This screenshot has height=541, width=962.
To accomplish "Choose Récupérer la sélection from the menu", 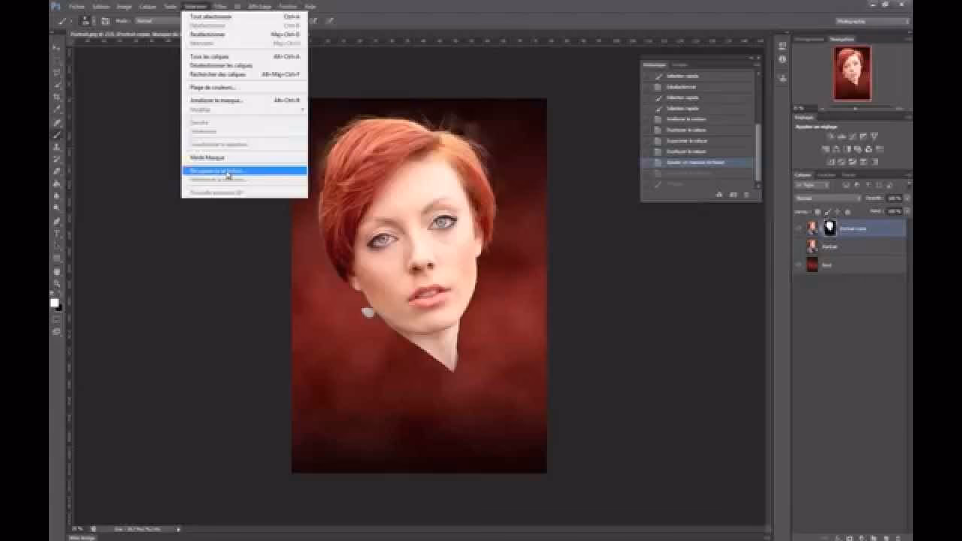I will point(218,171).
